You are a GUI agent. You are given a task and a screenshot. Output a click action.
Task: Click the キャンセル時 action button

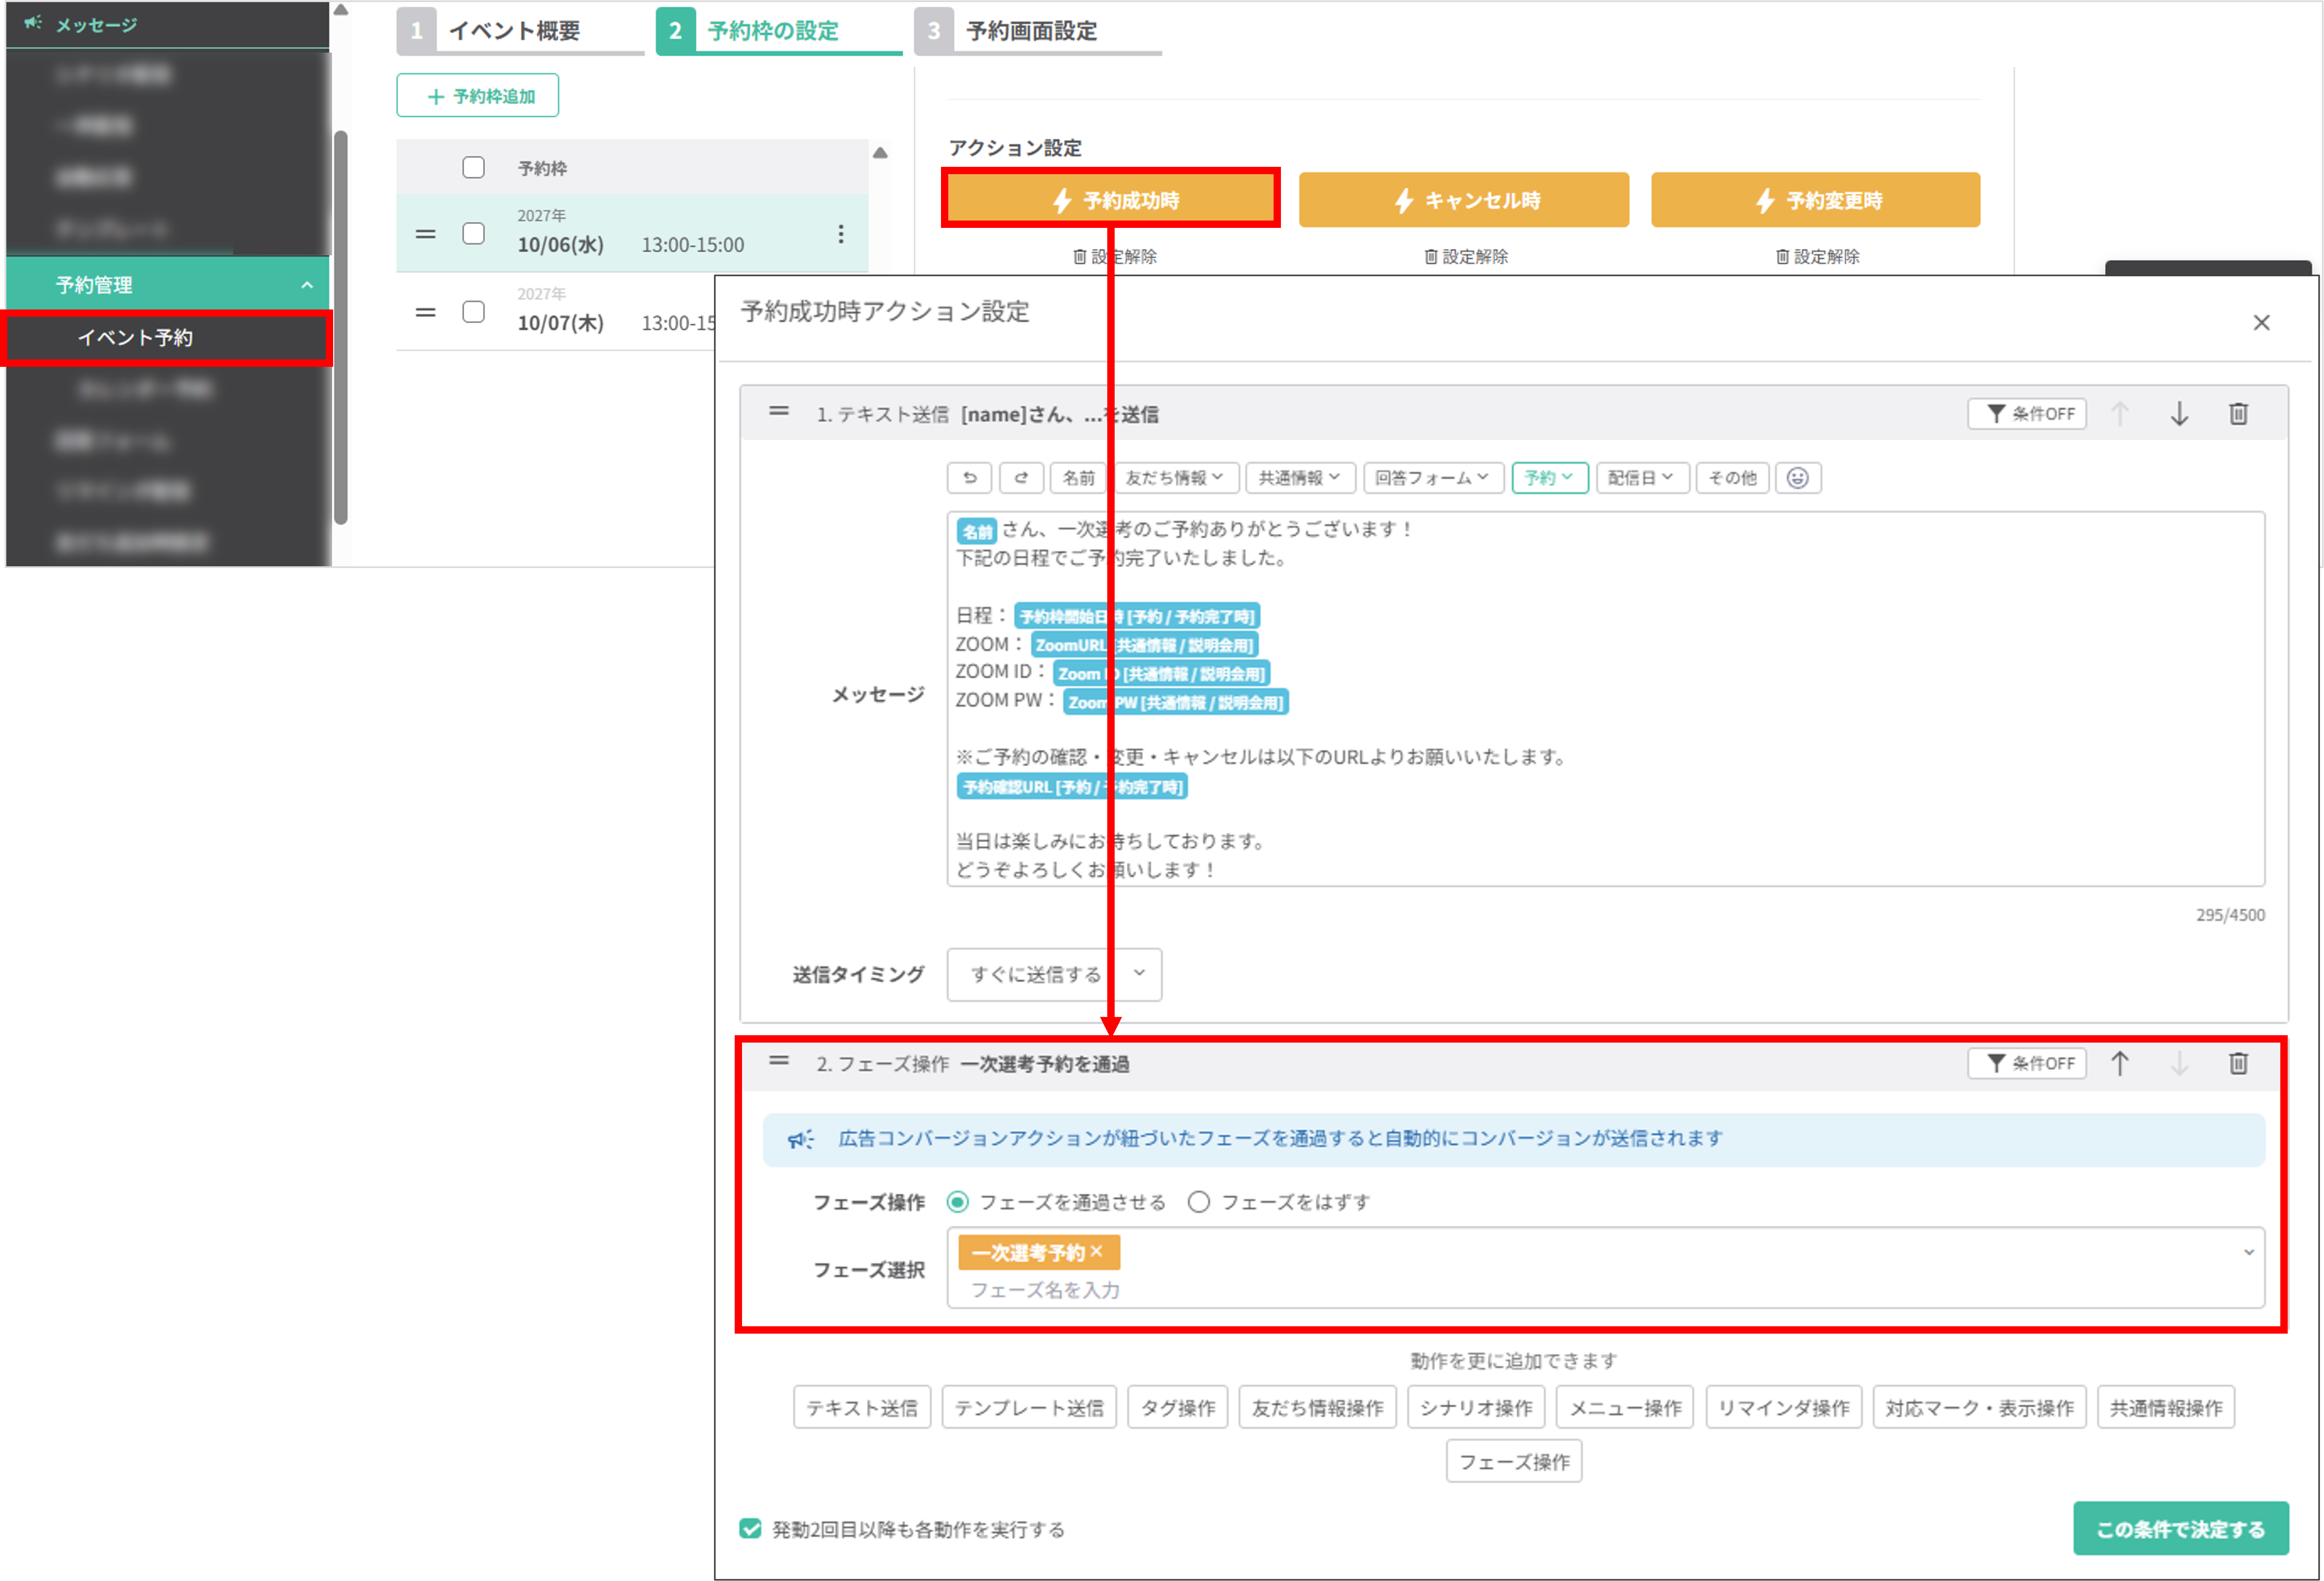(1463, 200)
